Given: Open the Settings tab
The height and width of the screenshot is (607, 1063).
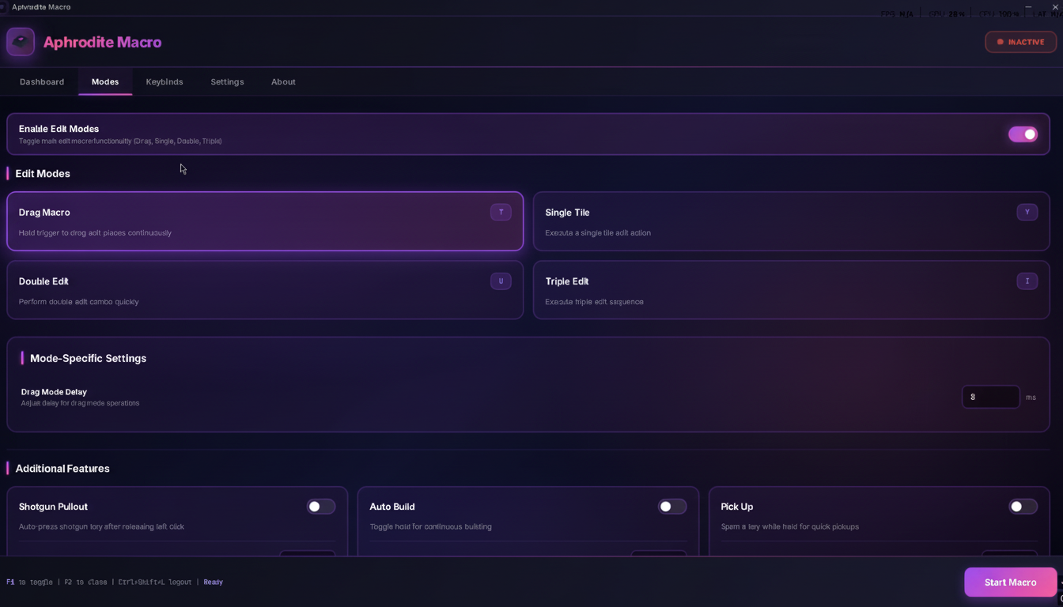Looking at the screenshot, I should [x=227, y=82].
